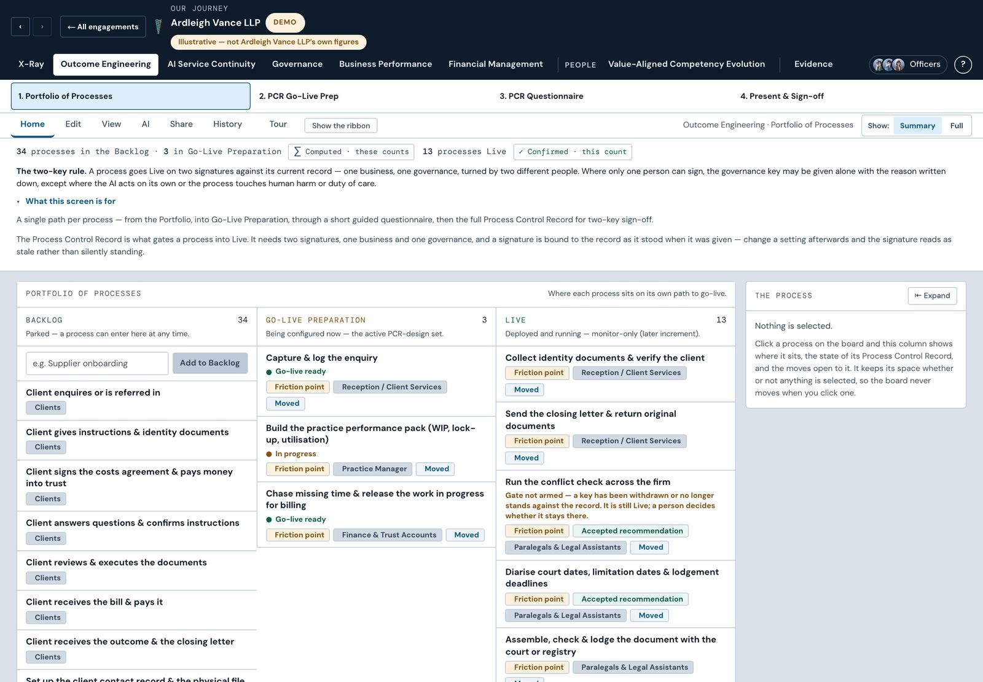The width and height of the screenshot is (983, 682).
Task: Click the Practice Manager chip
Action: [374, 469]
